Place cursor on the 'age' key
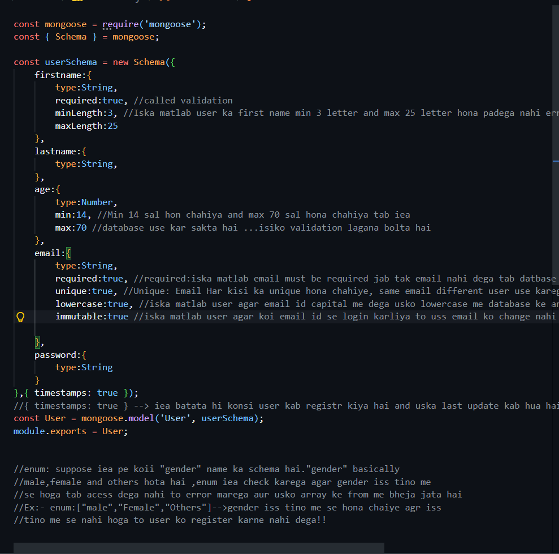 coord(42,189)
